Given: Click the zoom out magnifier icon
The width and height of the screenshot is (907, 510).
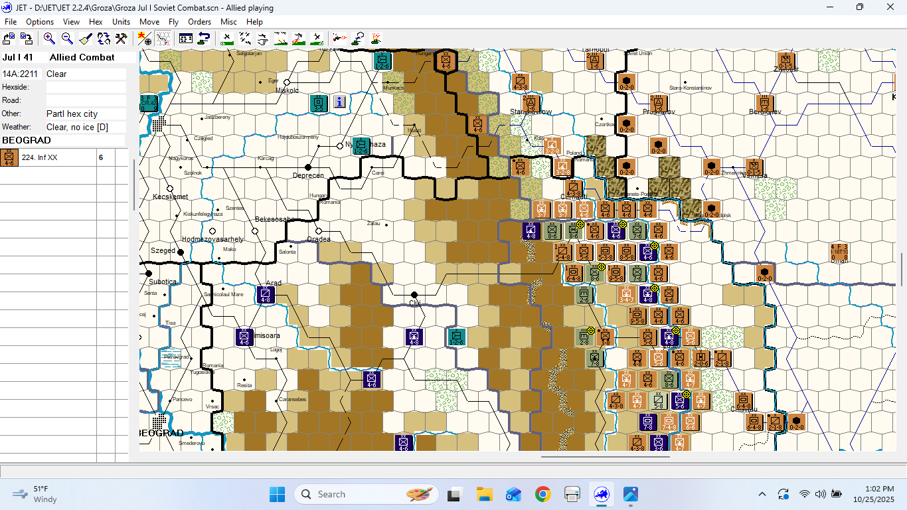Looking at the screenshot, I should coord(67,39).
